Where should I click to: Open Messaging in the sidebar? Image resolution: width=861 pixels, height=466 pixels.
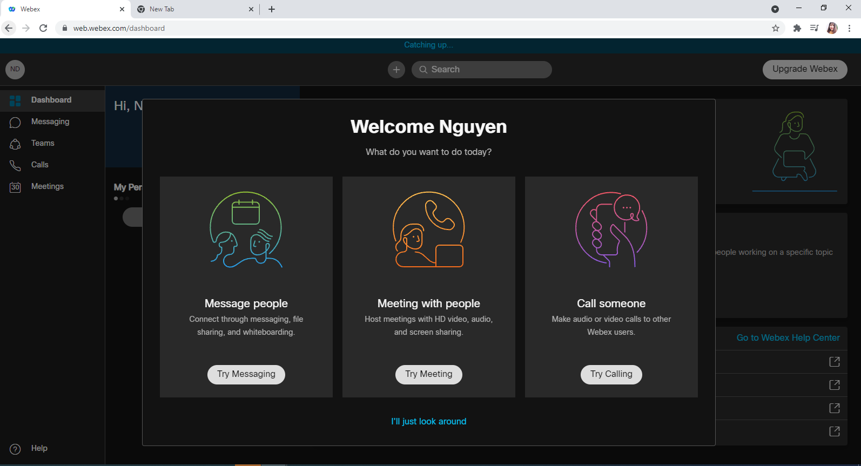tap(52, 122)
